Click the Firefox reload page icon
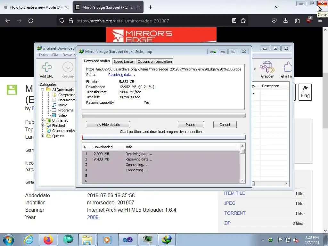Image resolution: width=328 pixels, height=246 pixels. pos(31,21)
